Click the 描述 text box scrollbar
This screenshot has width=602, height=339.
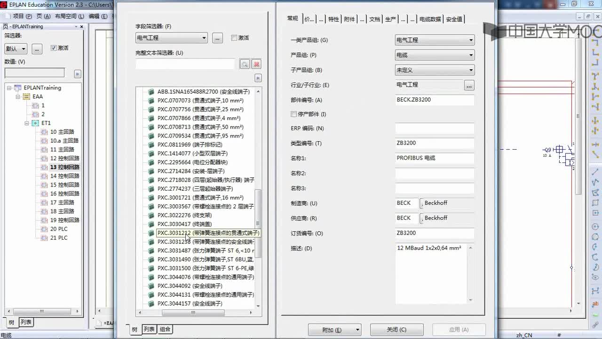coord(470,274)
